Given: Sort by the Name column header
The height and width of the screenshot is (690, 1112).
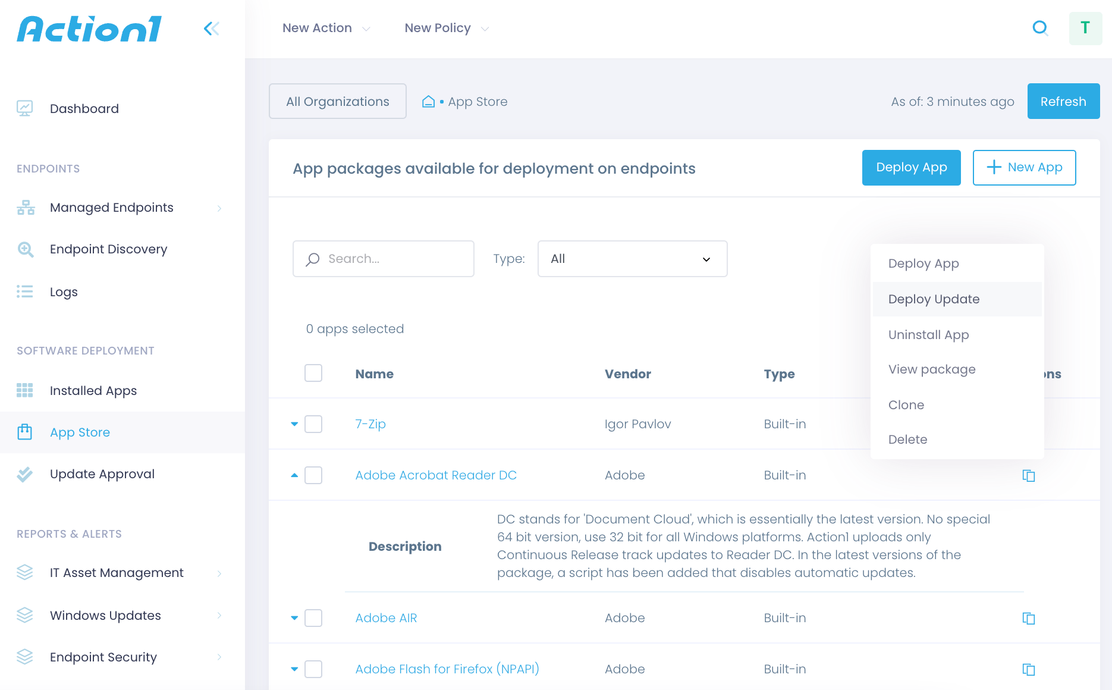Looking at the screenshot, I should point(375,374).
